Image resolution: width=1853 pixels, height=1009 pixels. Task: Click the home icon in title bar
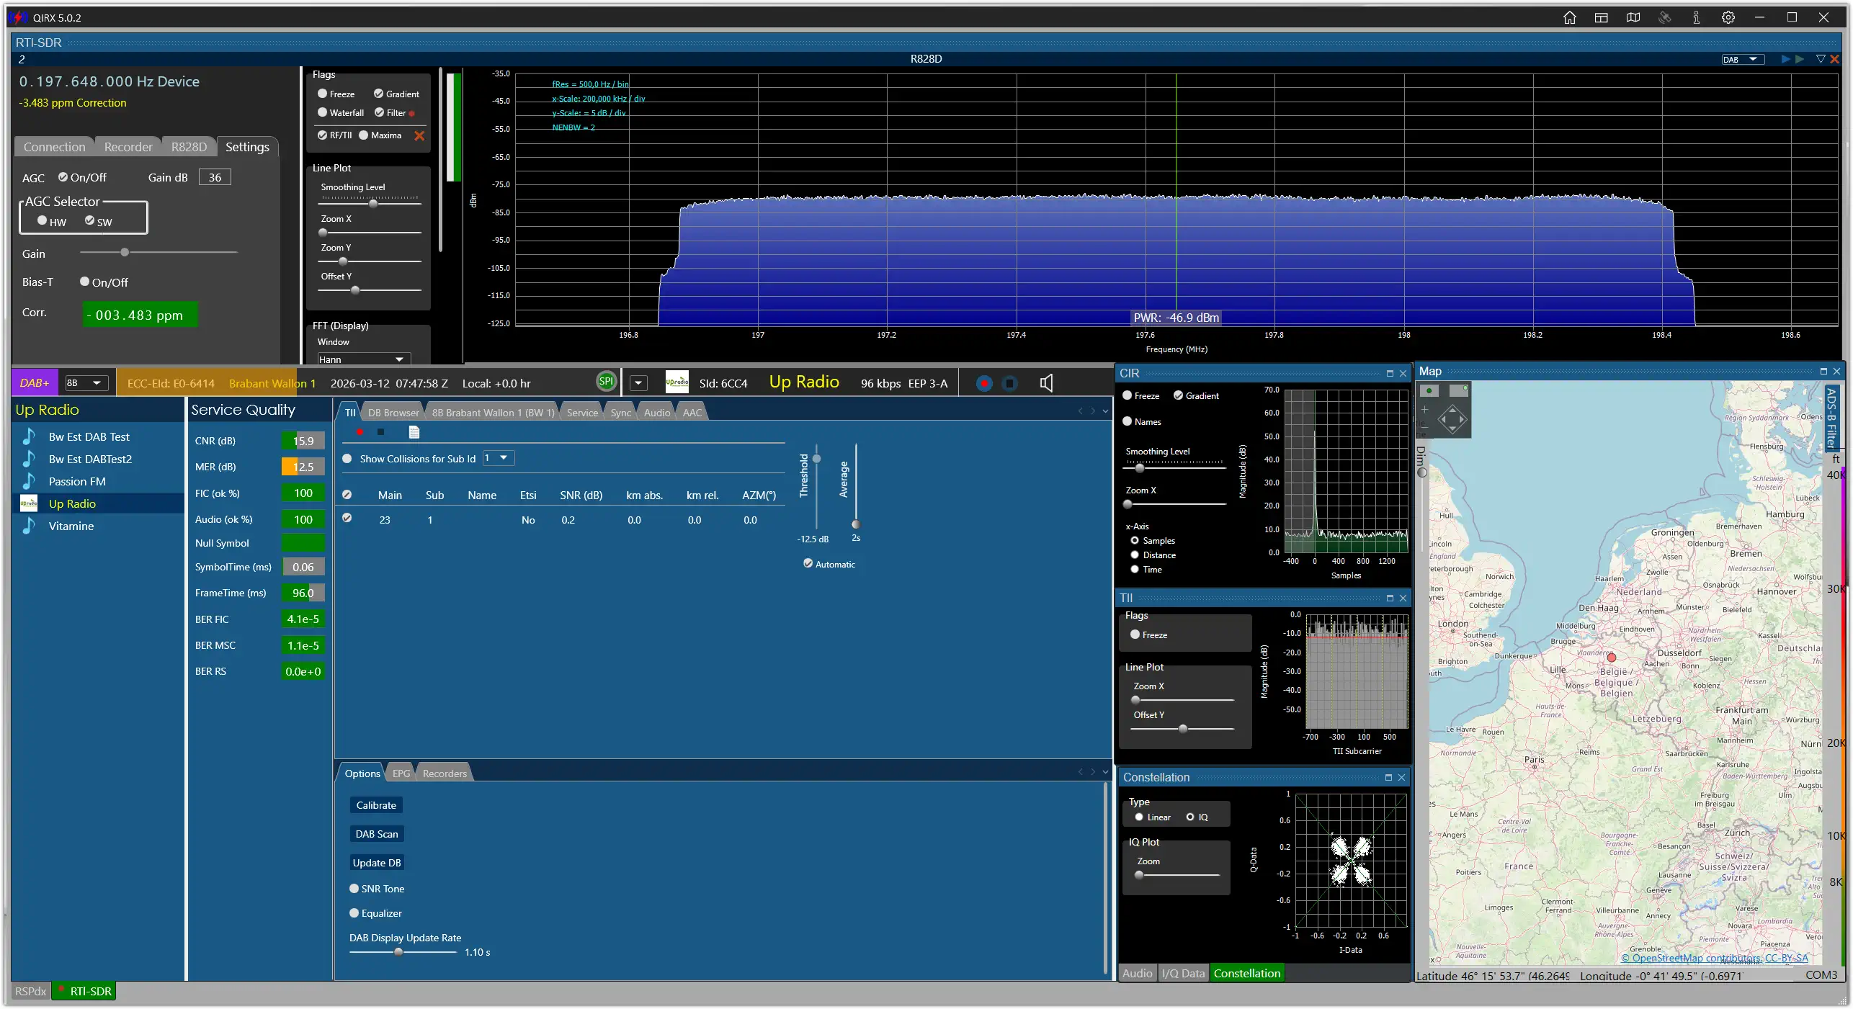(1569, 18)
